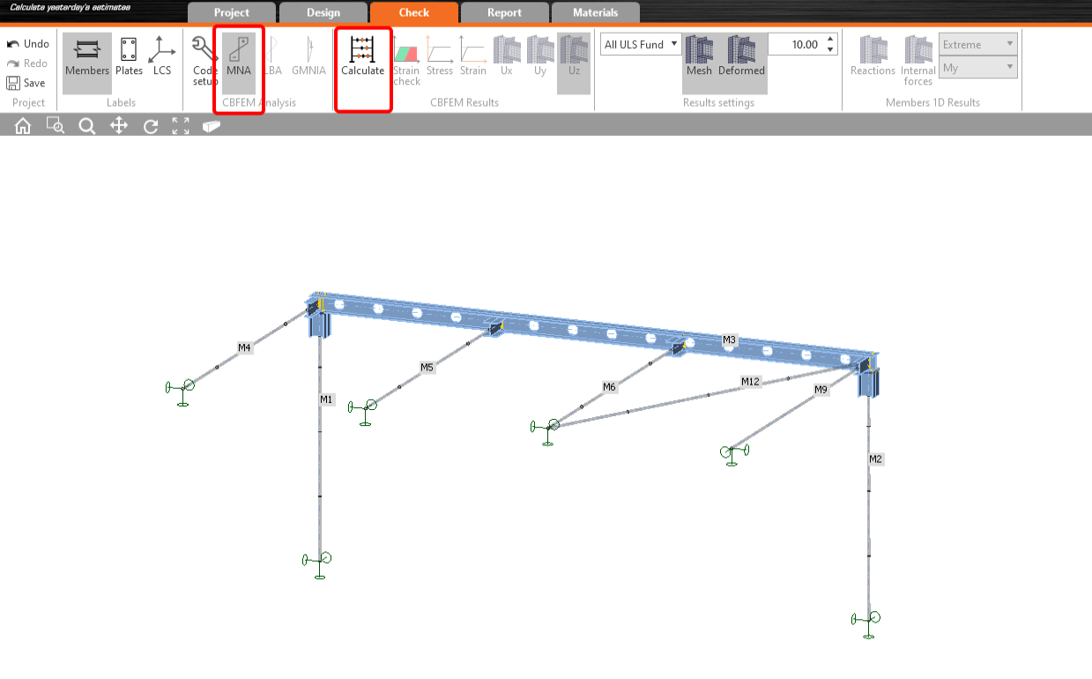Screen dimensions: 1092x679
Task: Select member label M2
Action: (x=875, y=459)
